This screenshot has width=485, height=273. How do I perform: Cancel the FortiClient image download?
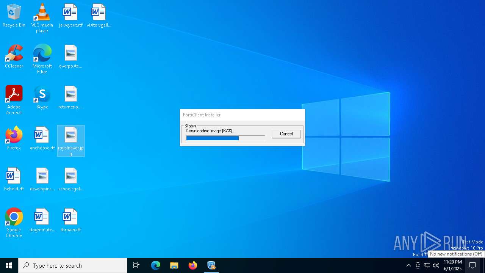(x=286, y=134)
